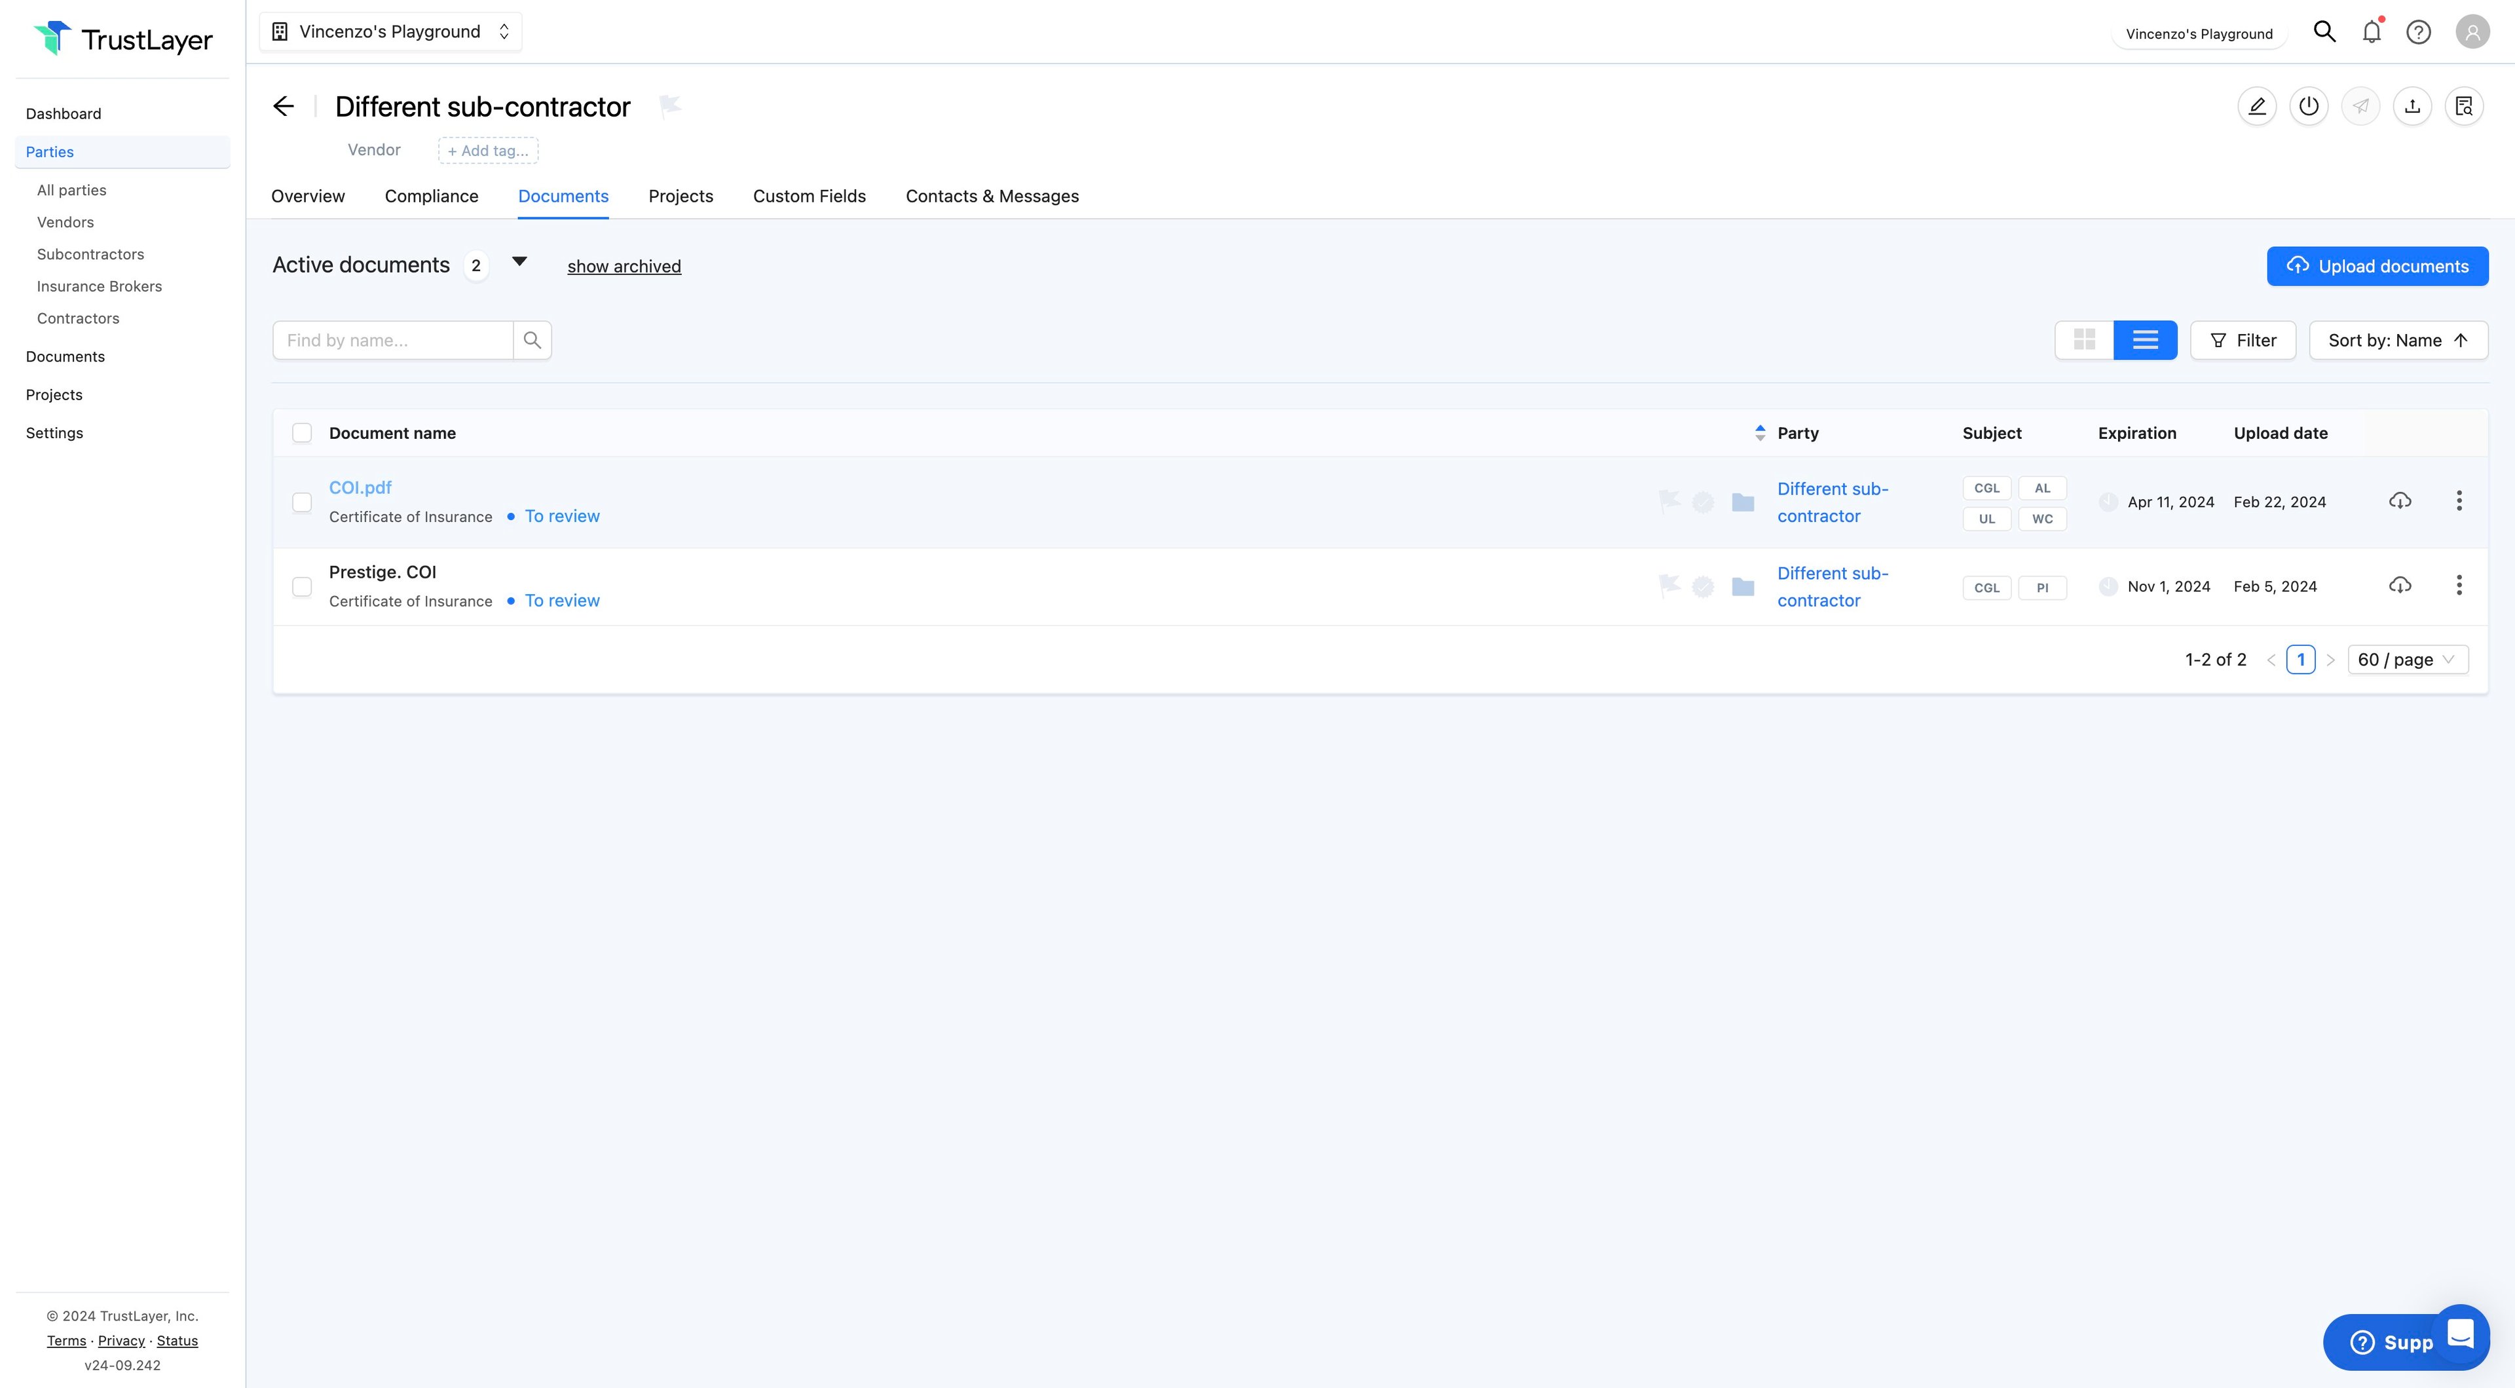
Task: Toggle the select-all documents checkbox
Action: click(x=302, y=433)
